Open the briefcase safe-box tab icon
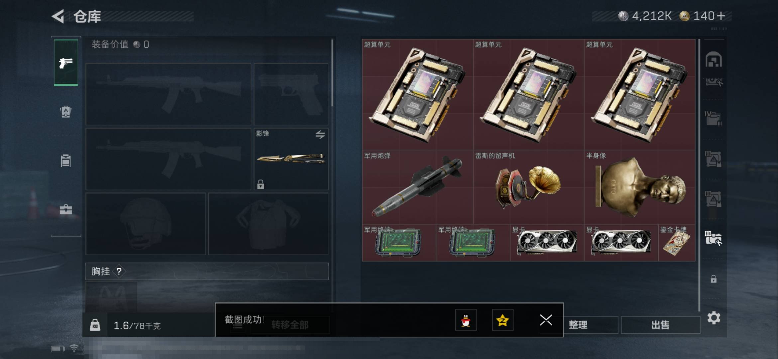The width and height of the screenshot is (778, 359). click(x=66, y=209)
